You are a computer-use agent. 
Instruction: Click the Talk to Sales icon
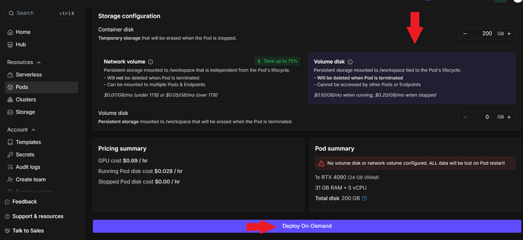pos(8,230)
